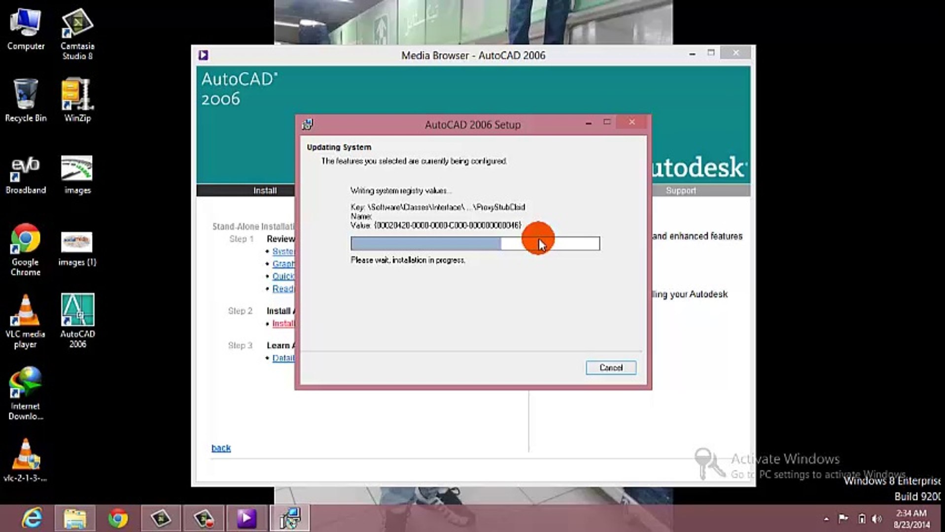Open battery status tray icon

tap(862, 519)
